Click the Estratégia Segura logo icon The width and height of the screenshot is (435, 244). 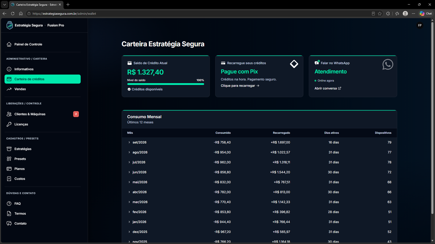pyautogui.click(x=10, y=25)
